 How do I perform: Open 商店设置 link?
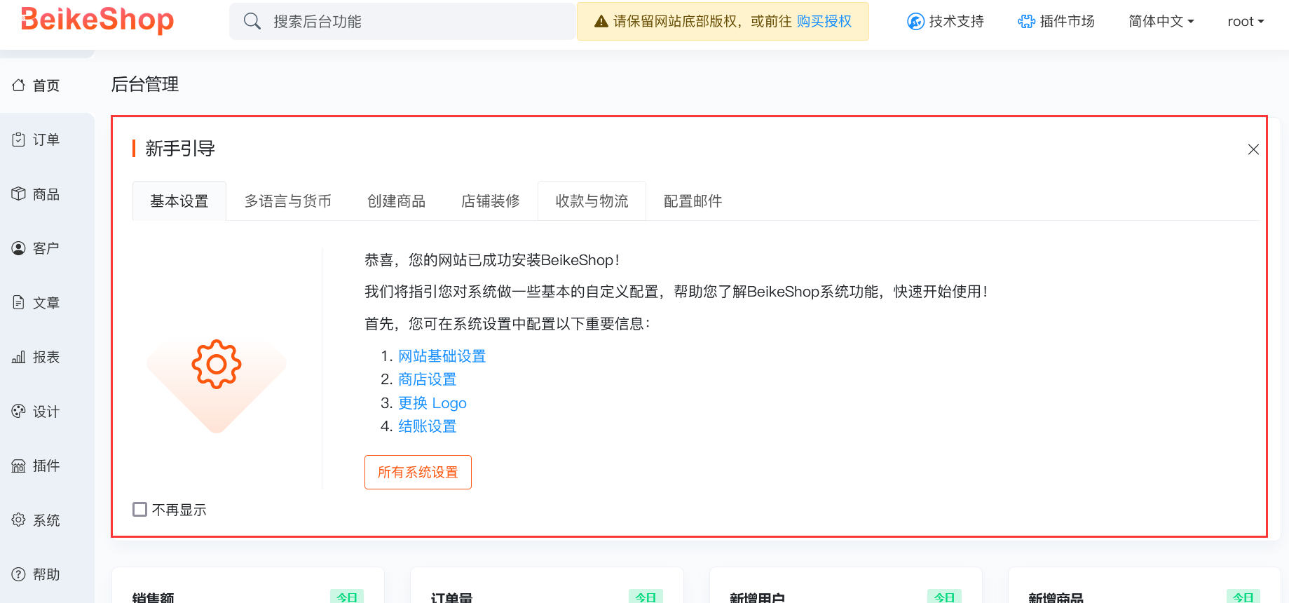428,379
